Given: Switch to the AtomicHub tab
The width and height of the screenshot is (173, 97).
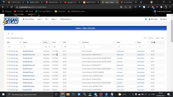Looking at the screenshot, I should coord(129,2).
